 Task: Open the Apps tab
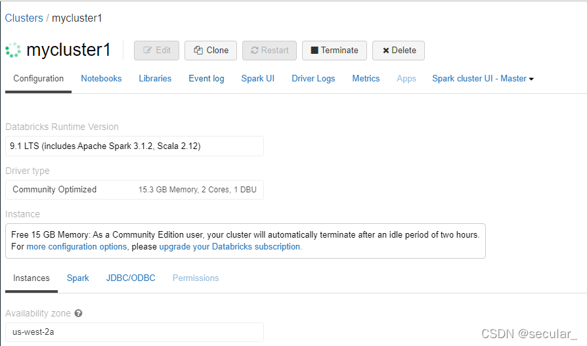(x=406, y=79)
